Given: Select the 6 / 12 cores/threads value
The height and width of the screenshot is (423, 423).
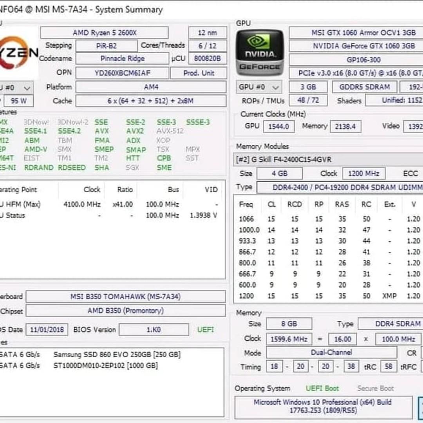Looking at the screenshot, I should 208,46.
